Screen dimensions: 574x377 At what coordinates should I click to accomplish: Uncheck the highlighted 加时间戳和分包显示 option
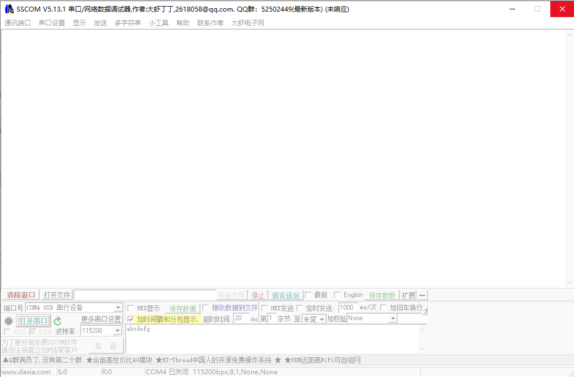point(131,319)
